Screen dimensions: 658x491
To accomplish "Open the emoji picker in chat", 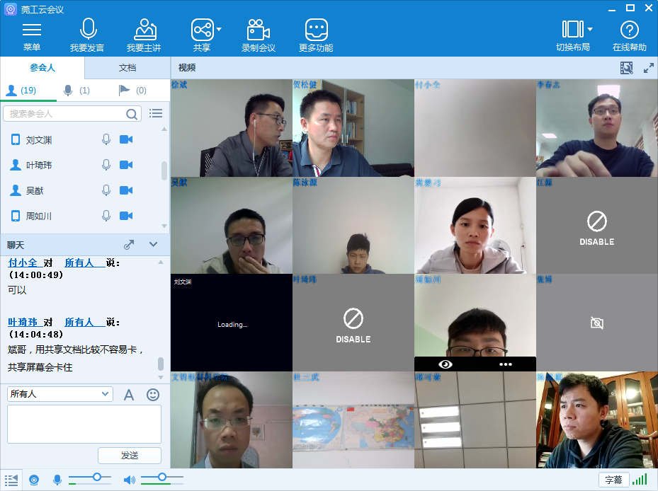I will pyautogui.click(x=153, y=395).
